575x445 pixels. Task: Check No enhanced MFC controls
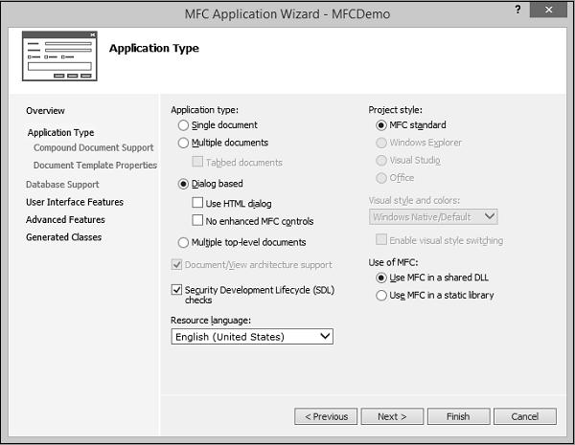tap(197, 220)
